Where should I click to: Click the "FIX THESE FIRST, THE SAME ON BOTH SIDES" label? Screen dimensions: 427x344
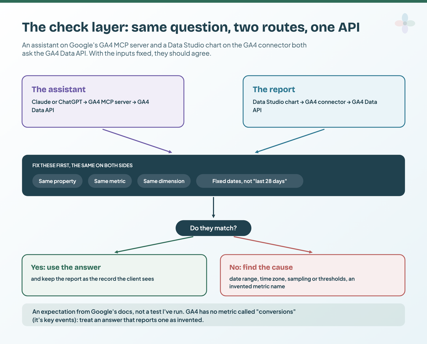coord(82,165)
